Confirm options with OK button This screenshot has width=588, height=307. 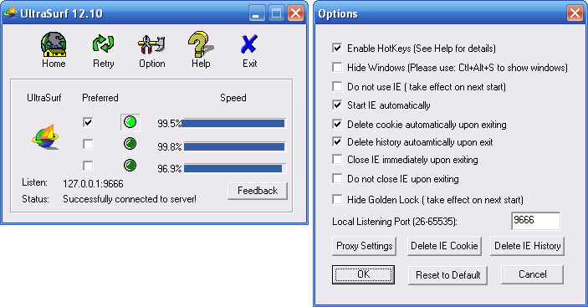point(363,274)
